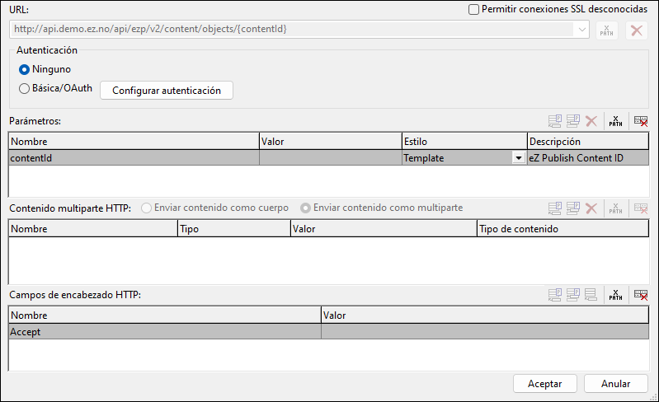Click Valor column header in encabezado HTTP table
Screen dimensions: 659x402
tap(485, 316)
